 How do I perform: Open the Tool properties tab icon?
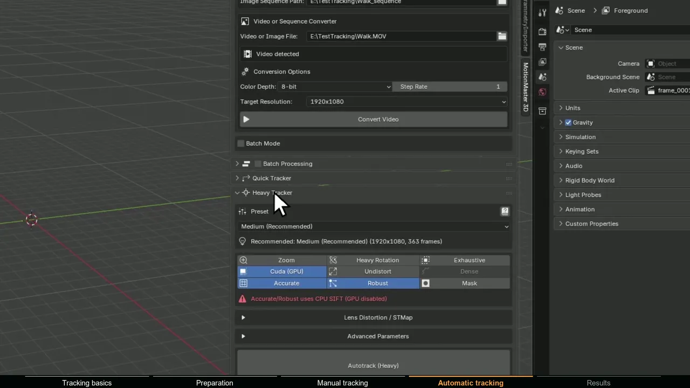pos(542,12)
